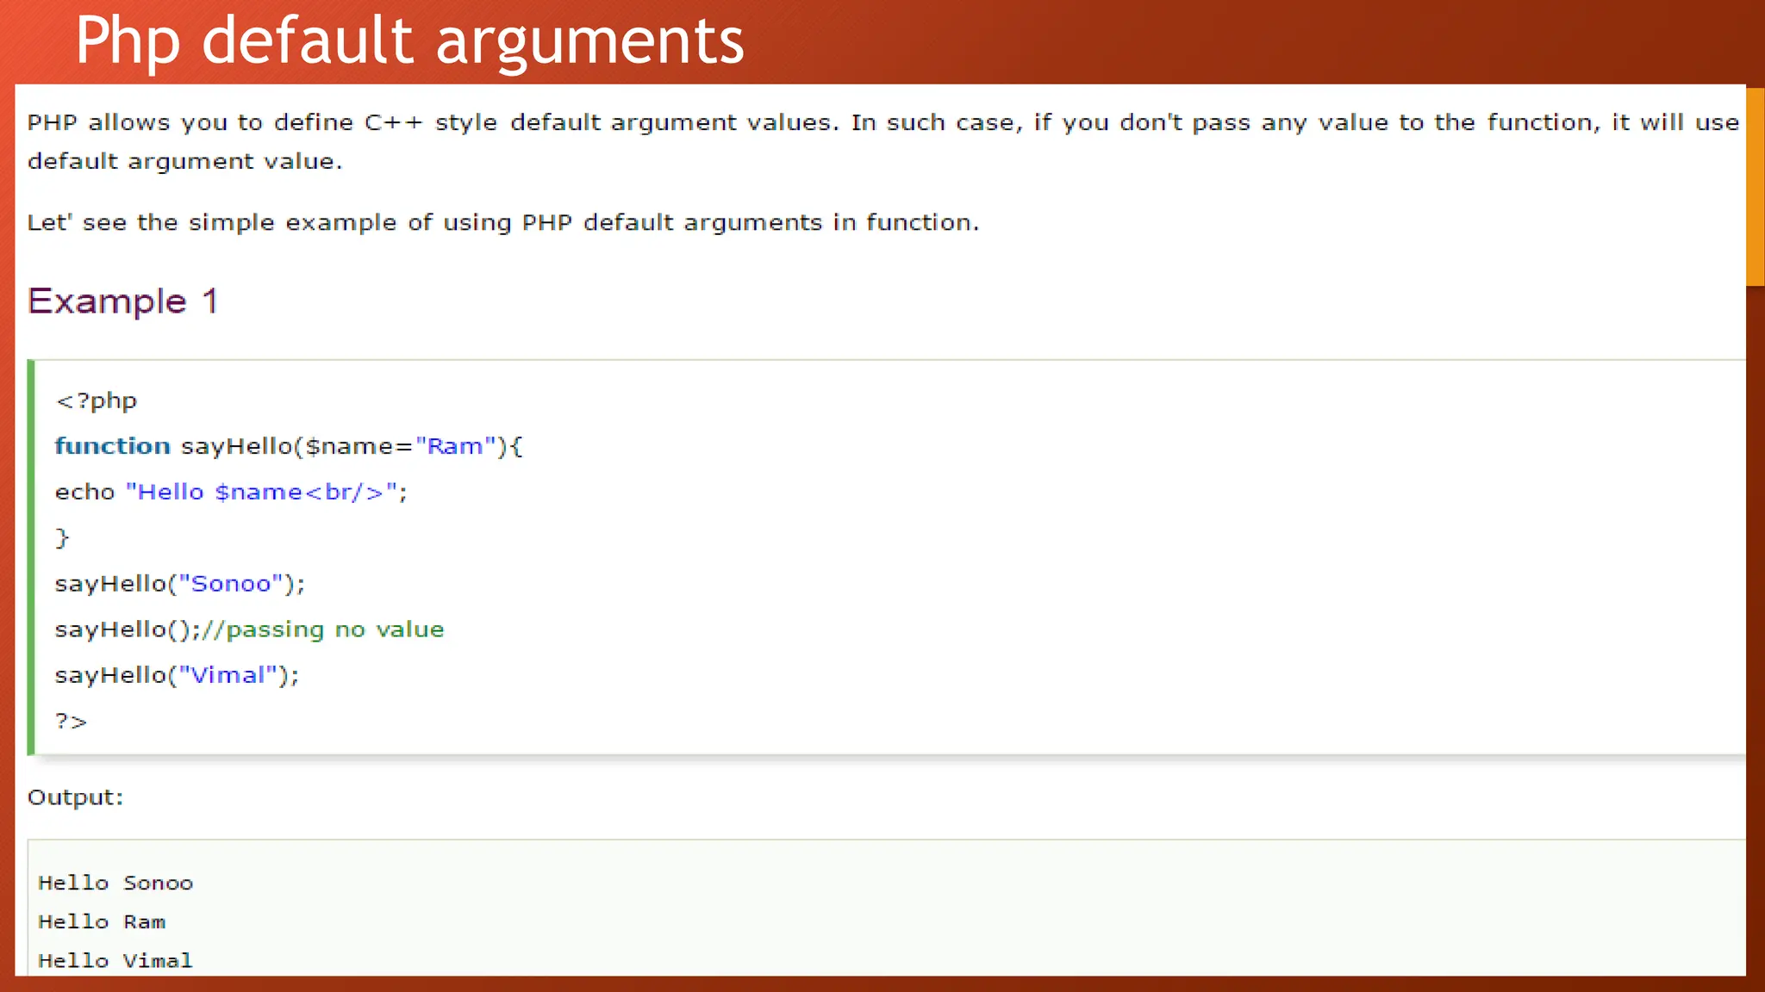The height and width of the screenshot is (992, 1765).
Task: Click the 'Example 1' heading
Action: point(122,301)
